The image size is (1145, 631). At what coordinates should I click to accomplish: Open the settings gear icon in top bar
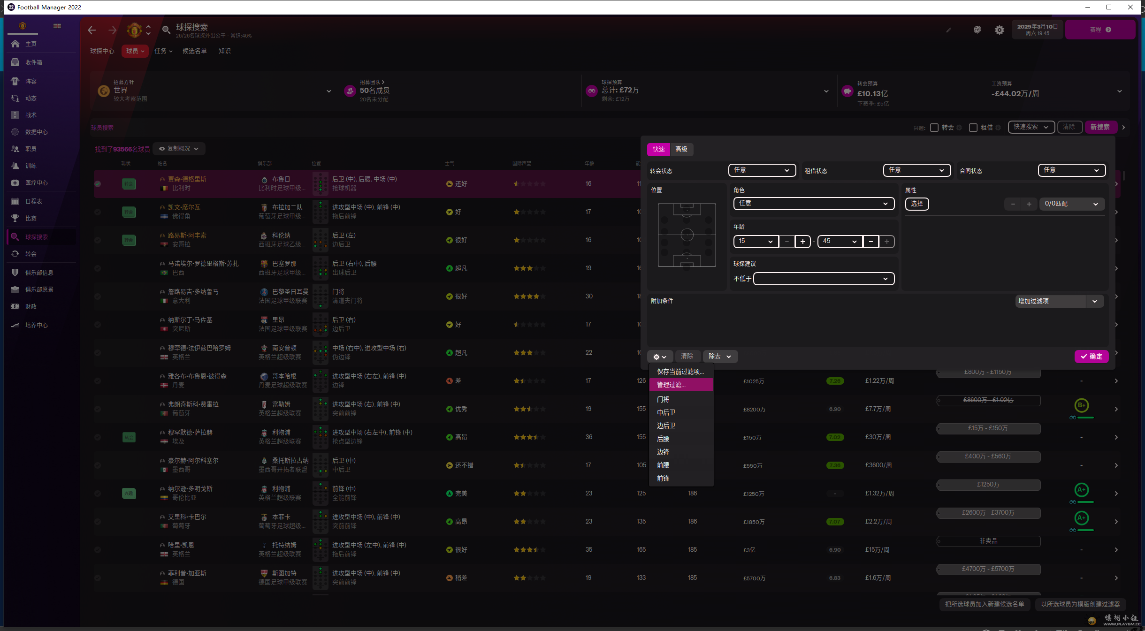(x=1000, y=30)
